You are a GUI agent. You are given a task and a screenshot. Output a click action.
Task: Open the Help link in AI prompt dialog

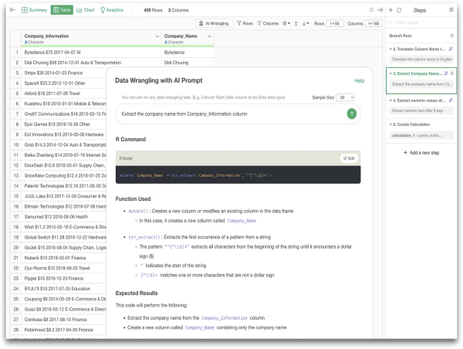coord(359,80)
